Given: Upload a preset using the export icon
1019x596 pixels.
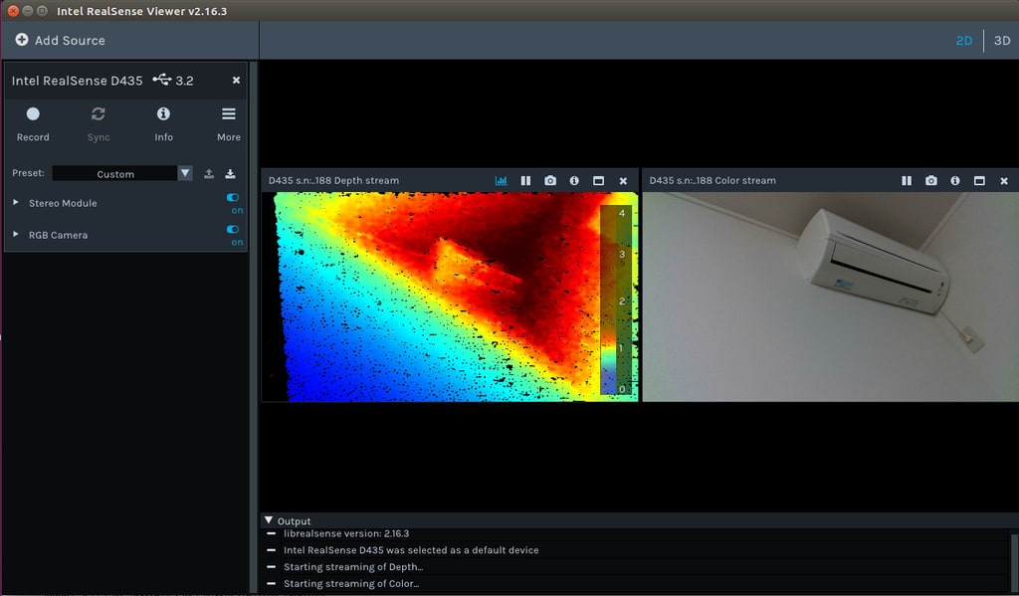Looking at the screenshot, I should 208,173.
